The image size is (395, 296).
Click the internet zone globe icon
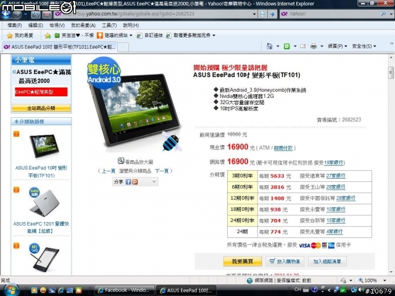click(x=249, y=281)
